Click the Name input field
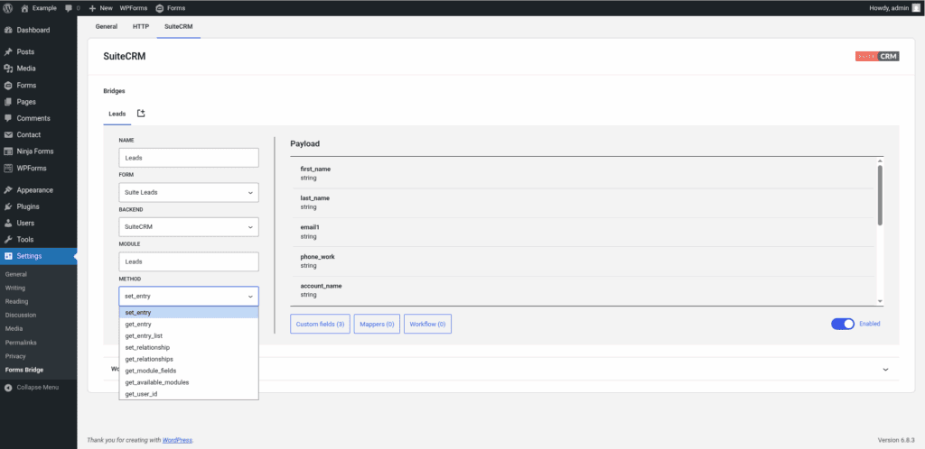Viewport: 925px width, 449px height. pyautogui.click(x=189, y=158)
